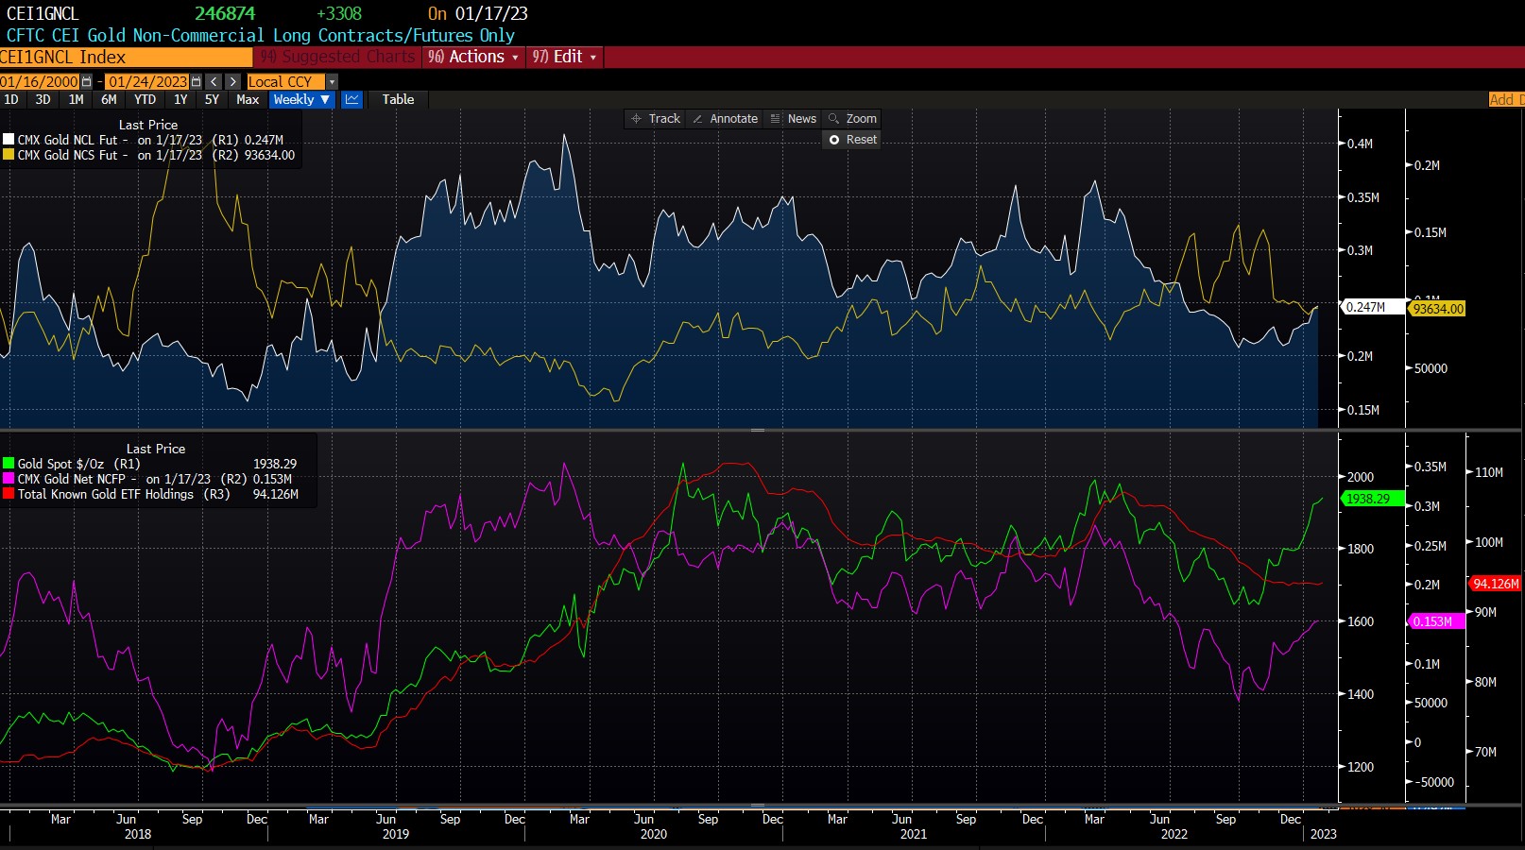The height and width of the screenshot is (850, 1525).
Task: Open the start date calendar picker
Action: pos(87,82)
